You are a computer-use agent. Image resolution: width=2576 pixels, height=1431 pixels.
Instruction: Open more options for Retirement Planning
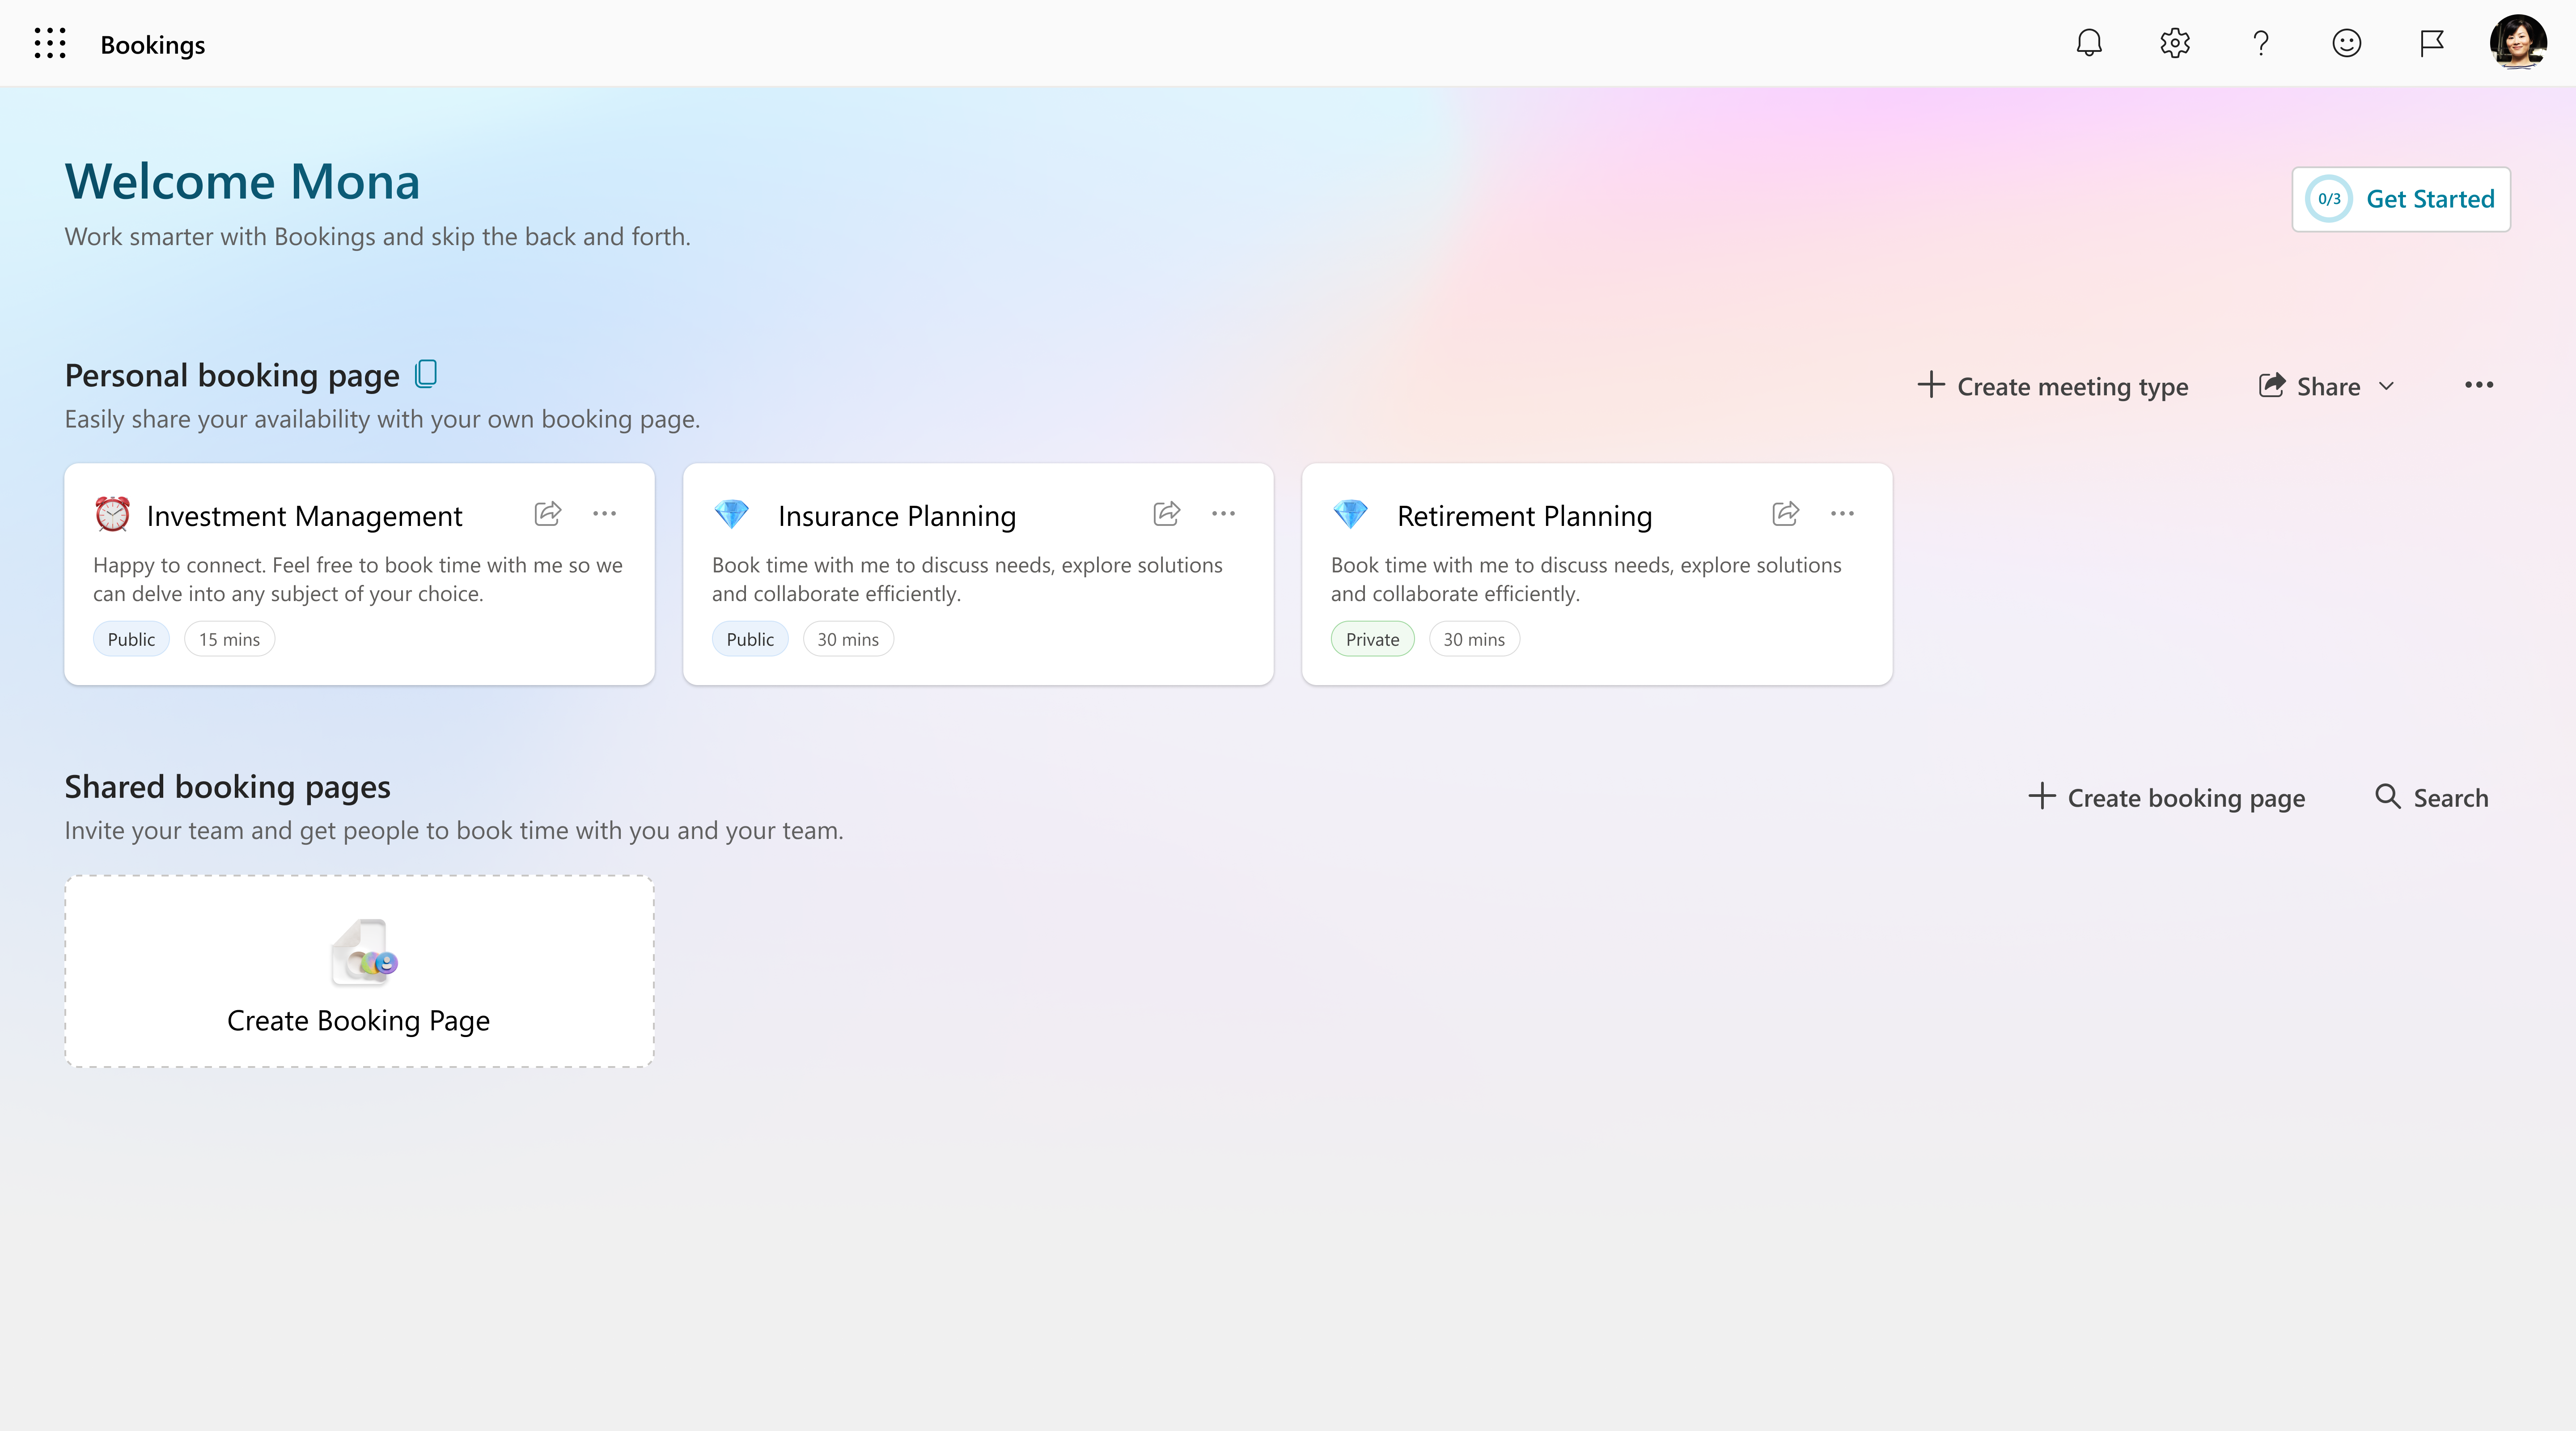click(x=1842, y=514)
